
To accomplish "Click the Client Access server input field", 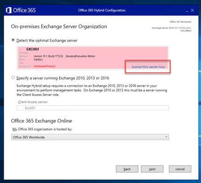I will (93, 108).
